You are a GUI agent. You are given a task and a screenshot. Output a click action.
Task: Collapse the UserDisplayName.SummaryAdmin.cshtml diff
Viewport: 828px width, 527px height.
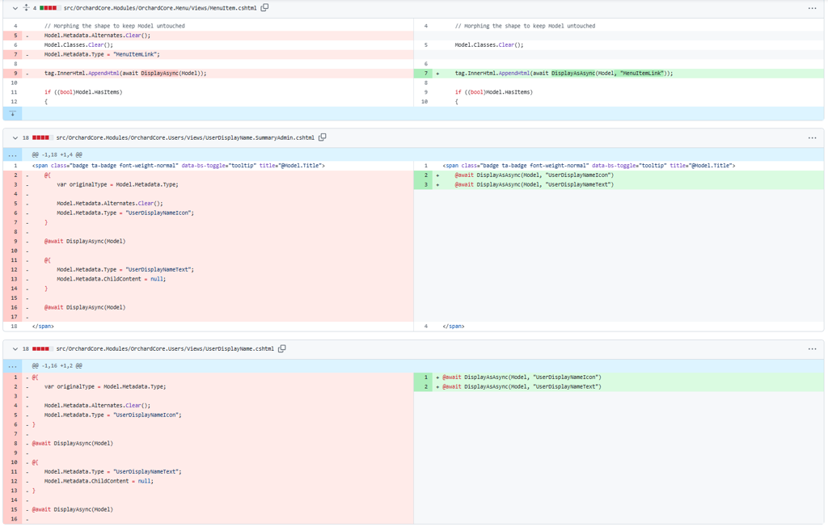(15, 138)
